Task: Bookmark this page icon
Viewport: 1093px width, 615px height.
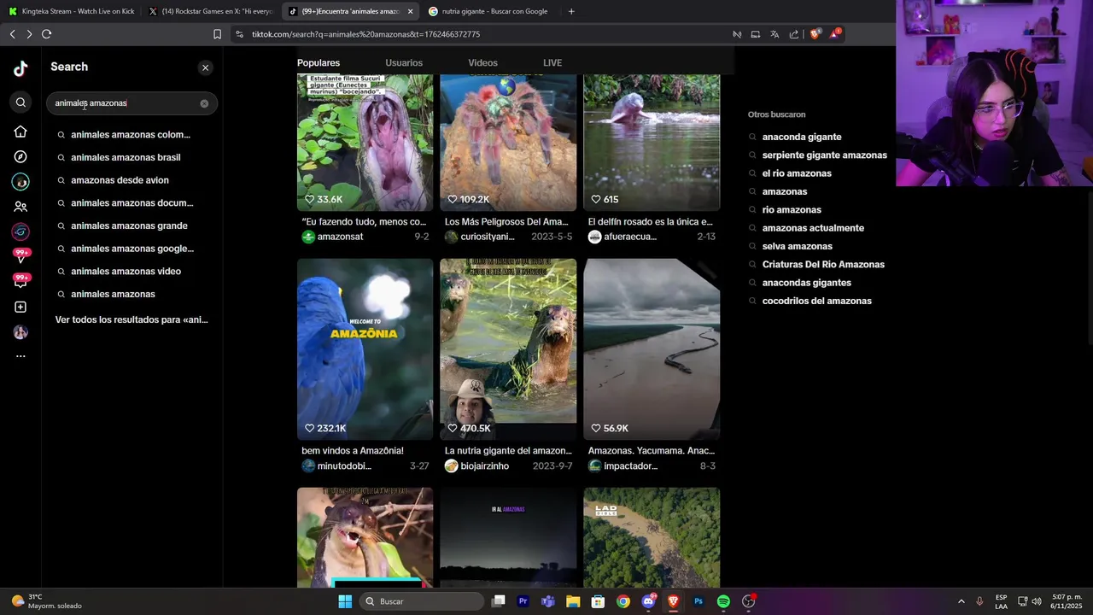Action: (x=217, y=34)
